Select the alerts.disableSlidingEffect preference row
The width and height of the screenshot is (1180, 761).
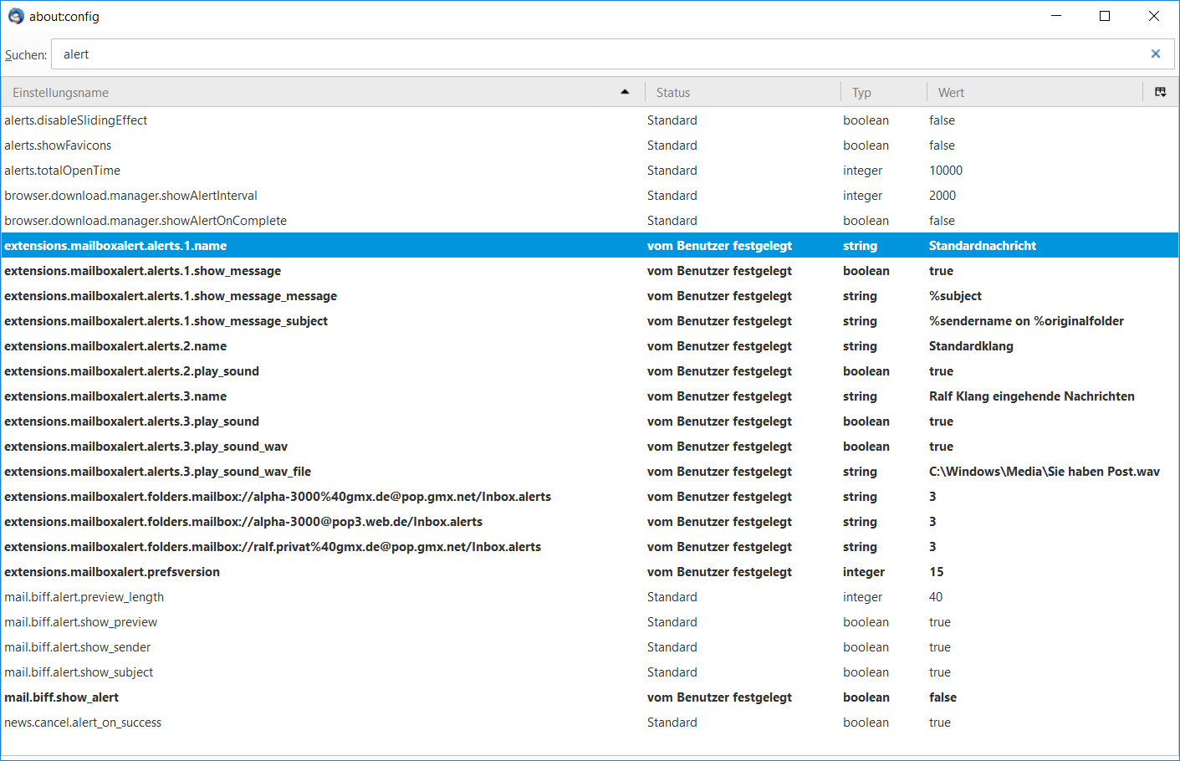coord(590,120)
